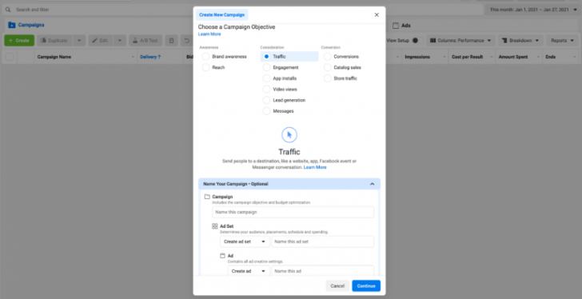The height and width of the screenshot is (299, 582).
Task: Click the Continue button
Action: [x=366, y=285]
